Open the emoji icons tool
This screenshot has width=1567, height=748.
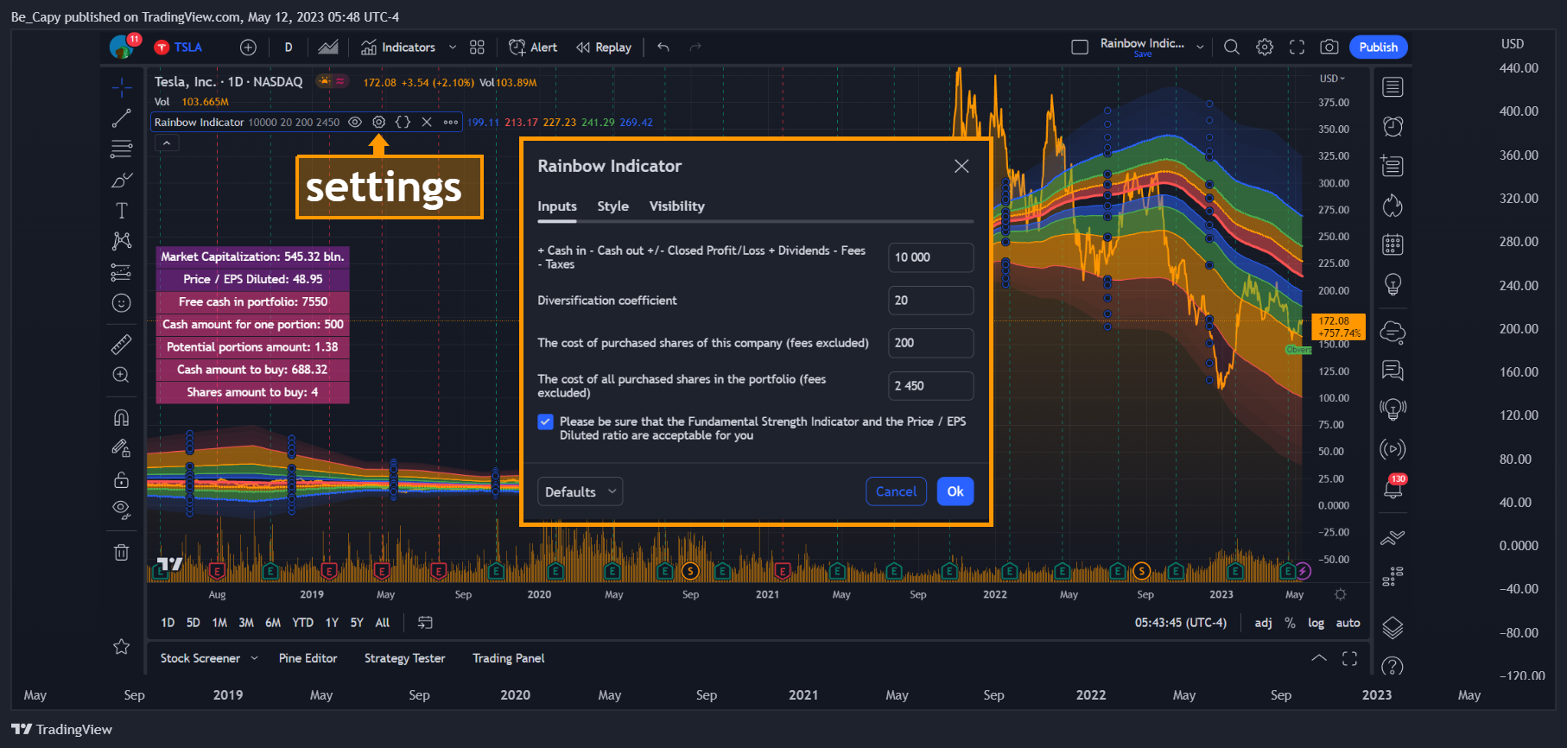[122, 303]
